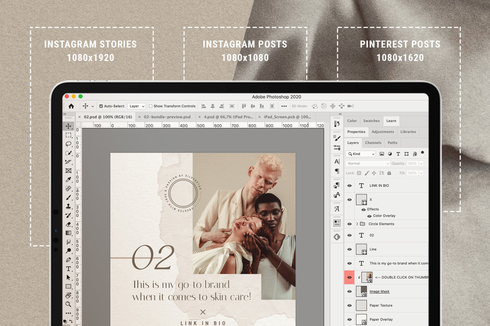Switch to the Adjustments panel tab
This screenshot has width=490, height=326.
tap(383, 132)
